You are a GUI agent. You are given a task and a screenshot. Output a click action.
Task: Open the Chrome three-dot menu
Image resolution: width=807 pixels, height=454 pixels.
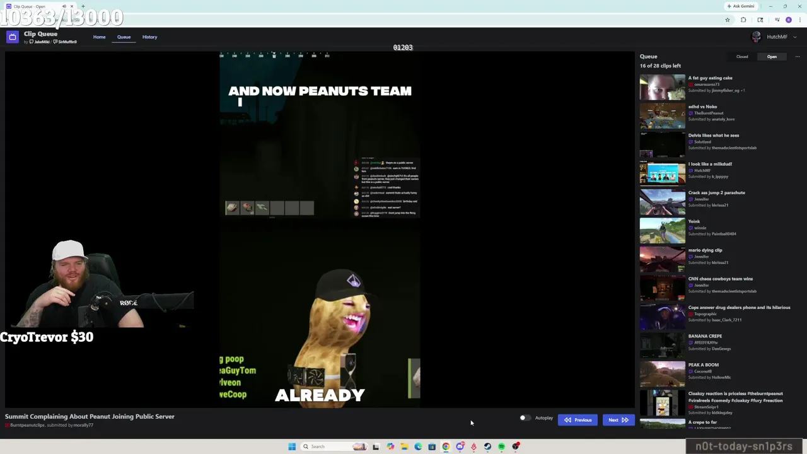799,20
